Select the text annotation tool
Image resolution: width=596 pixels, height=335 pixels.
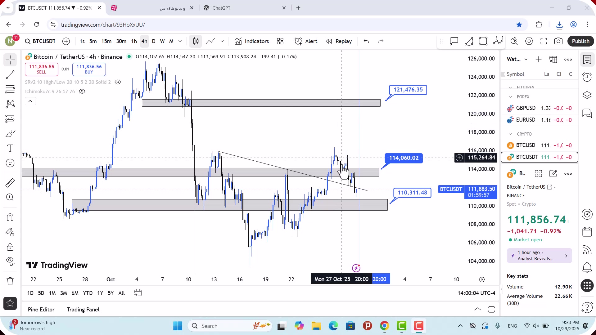(x=10, y=148)
